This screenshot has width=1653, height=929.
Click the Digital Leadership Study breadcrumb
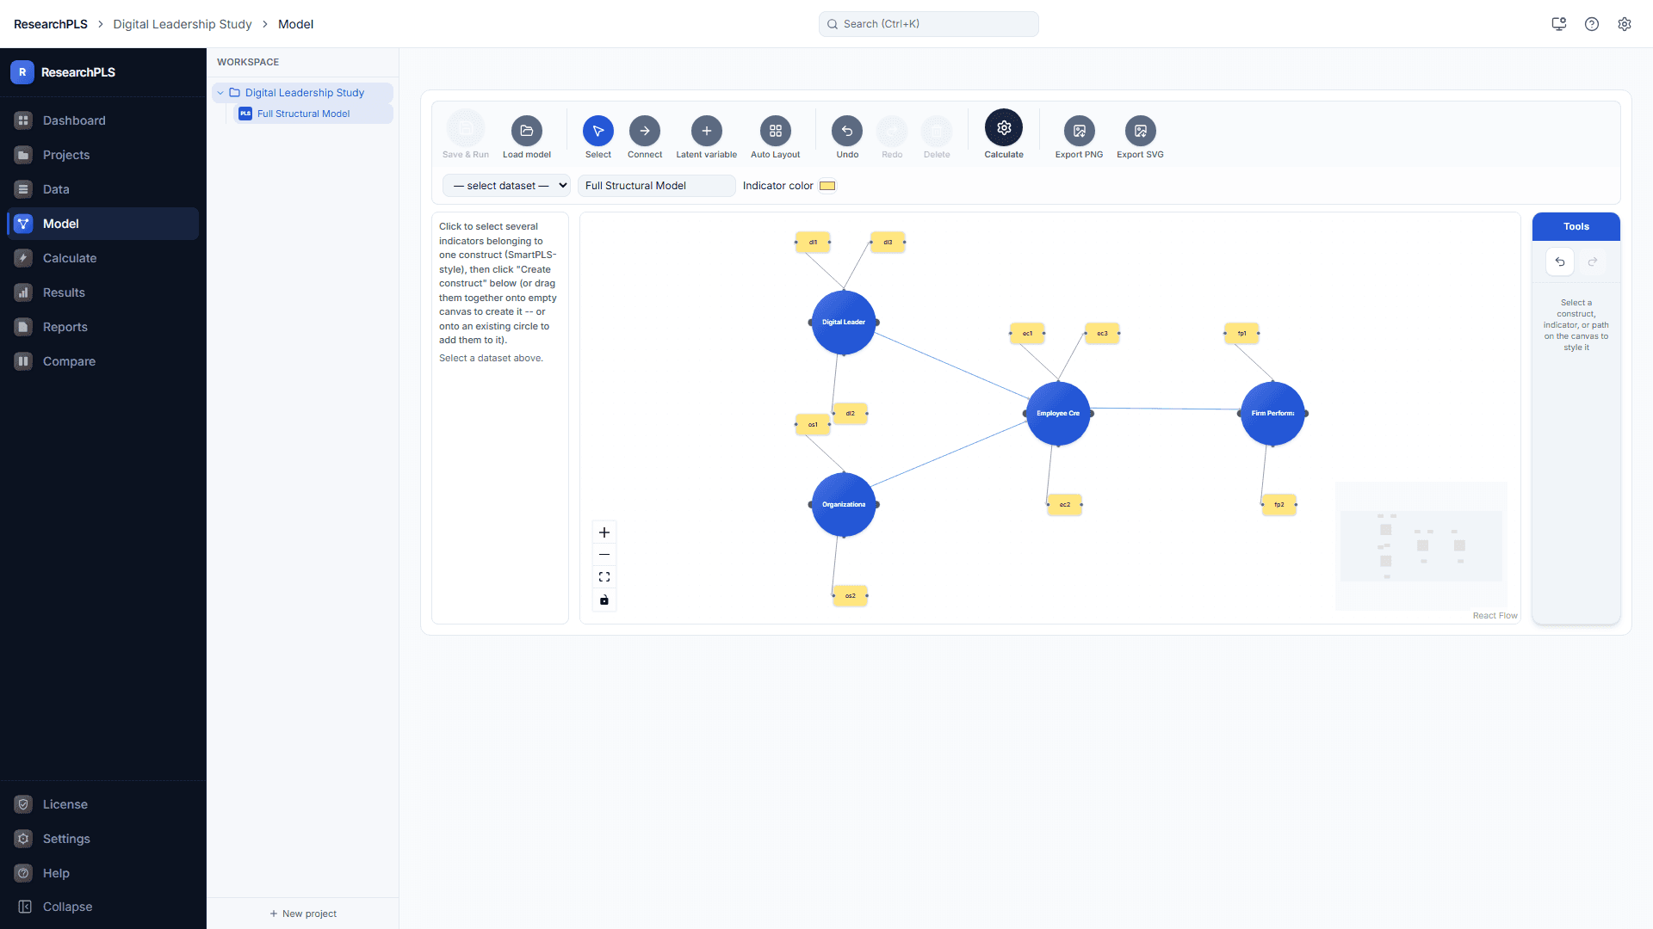(183, 24)
